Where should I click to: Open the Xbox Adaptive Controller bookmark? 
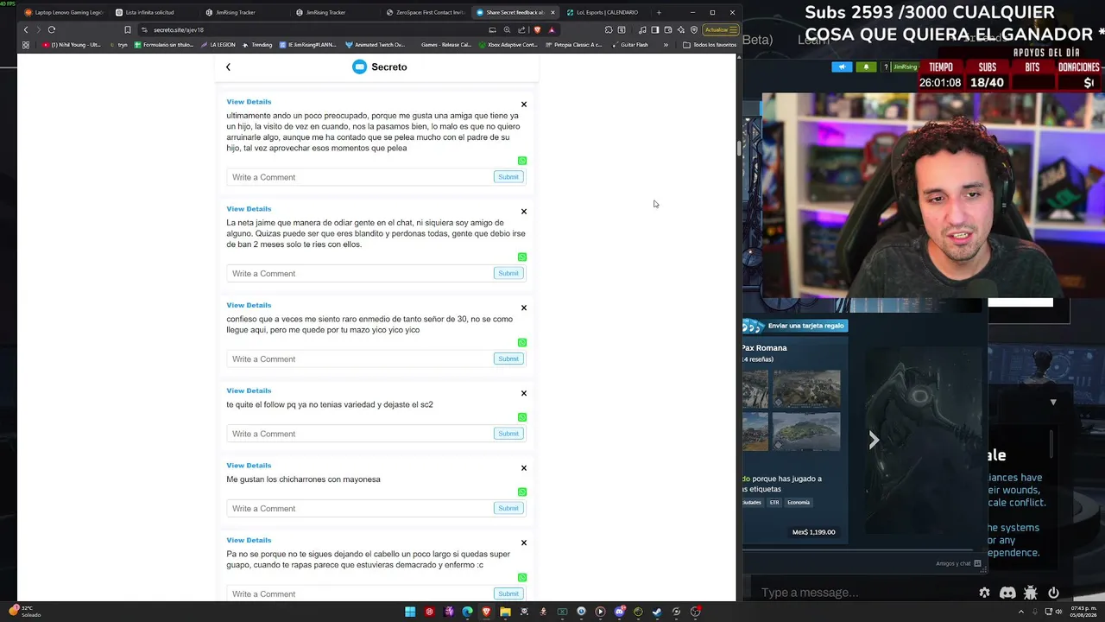click(508, 45)
